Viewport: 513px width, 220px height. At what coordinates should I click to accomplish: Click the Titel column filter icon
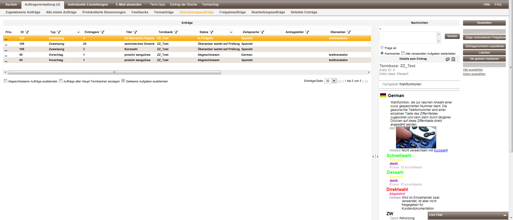(135, 32)
